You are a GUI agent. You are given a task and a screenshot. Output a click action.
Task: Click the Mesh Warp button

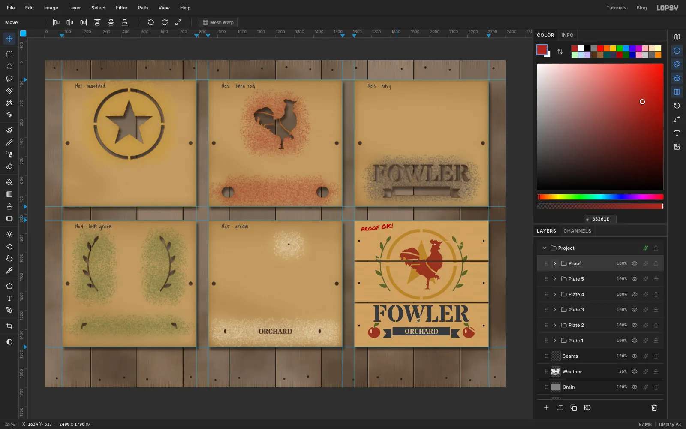(x=218, y=22)
